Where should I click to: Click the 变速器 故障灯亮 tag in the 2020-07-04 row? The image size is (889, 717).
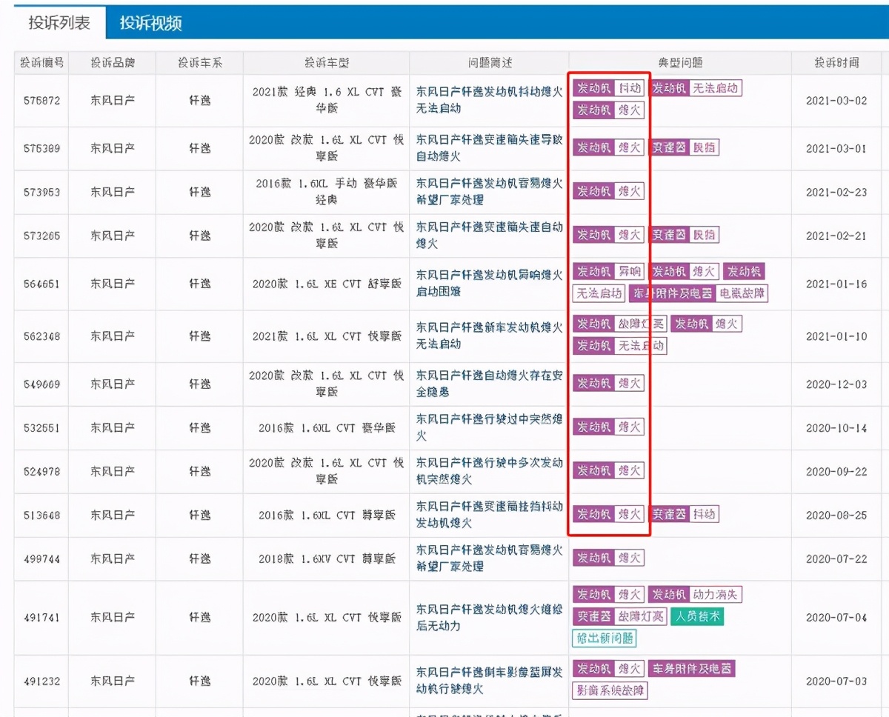(619, 616)
